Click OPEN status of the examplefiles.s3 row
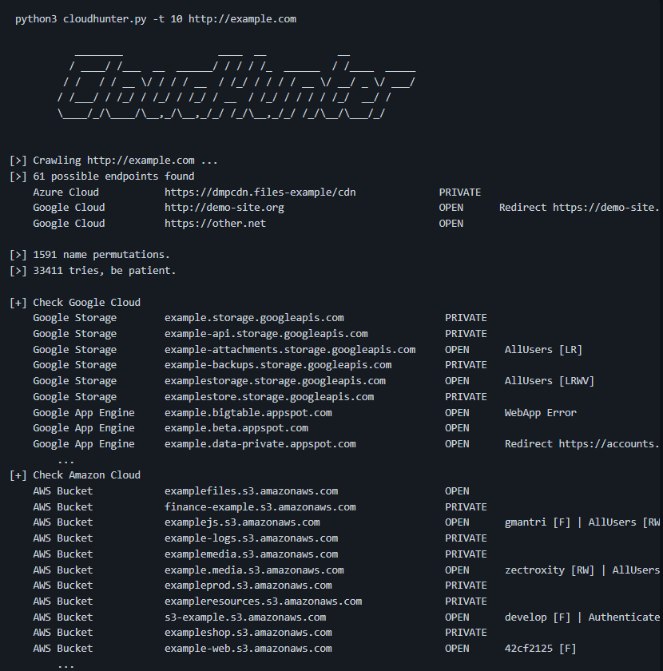Image resolution: width=663 pixels, height=671 pixels. point(457,491)
